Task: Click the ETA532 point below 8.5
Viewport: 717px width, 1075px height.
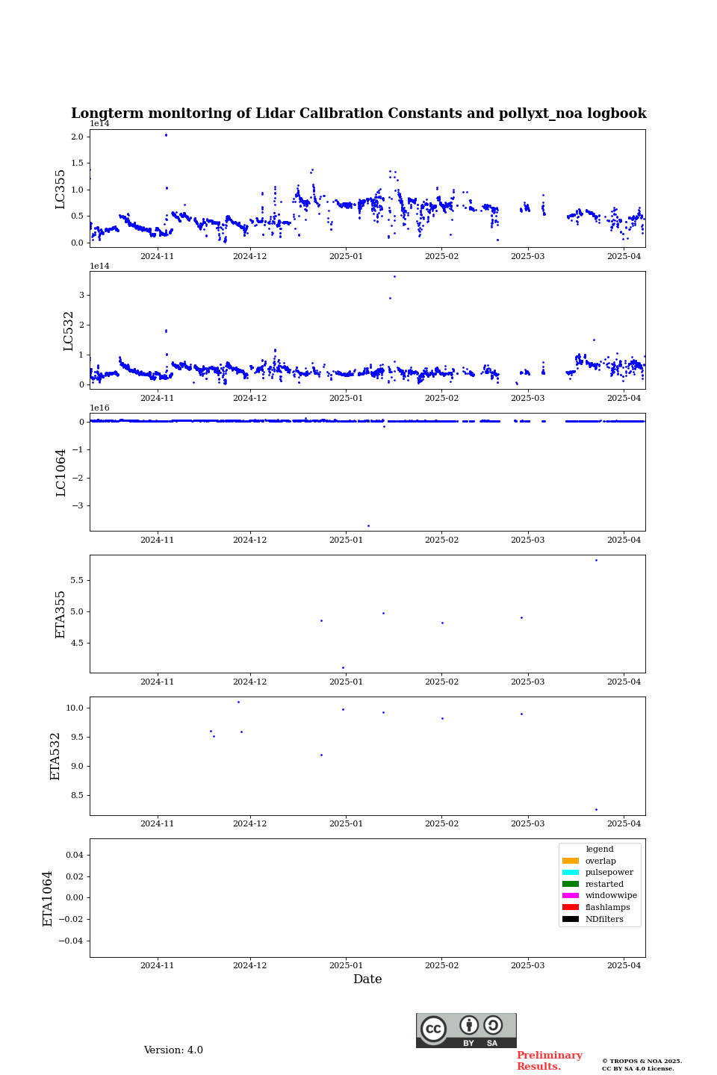Action: pyautogui.click(x=596, y=809)
